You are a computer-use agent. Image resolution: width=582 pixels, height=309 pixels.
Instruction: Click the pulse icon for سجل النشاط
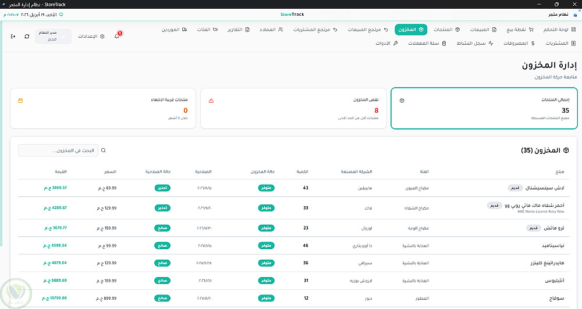(x=491, y=44)
